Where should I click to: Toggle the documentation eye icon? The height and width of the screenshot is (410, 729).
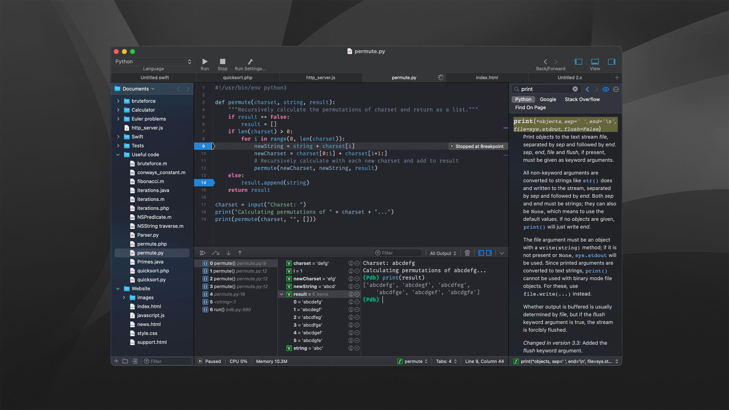point(605,89)
